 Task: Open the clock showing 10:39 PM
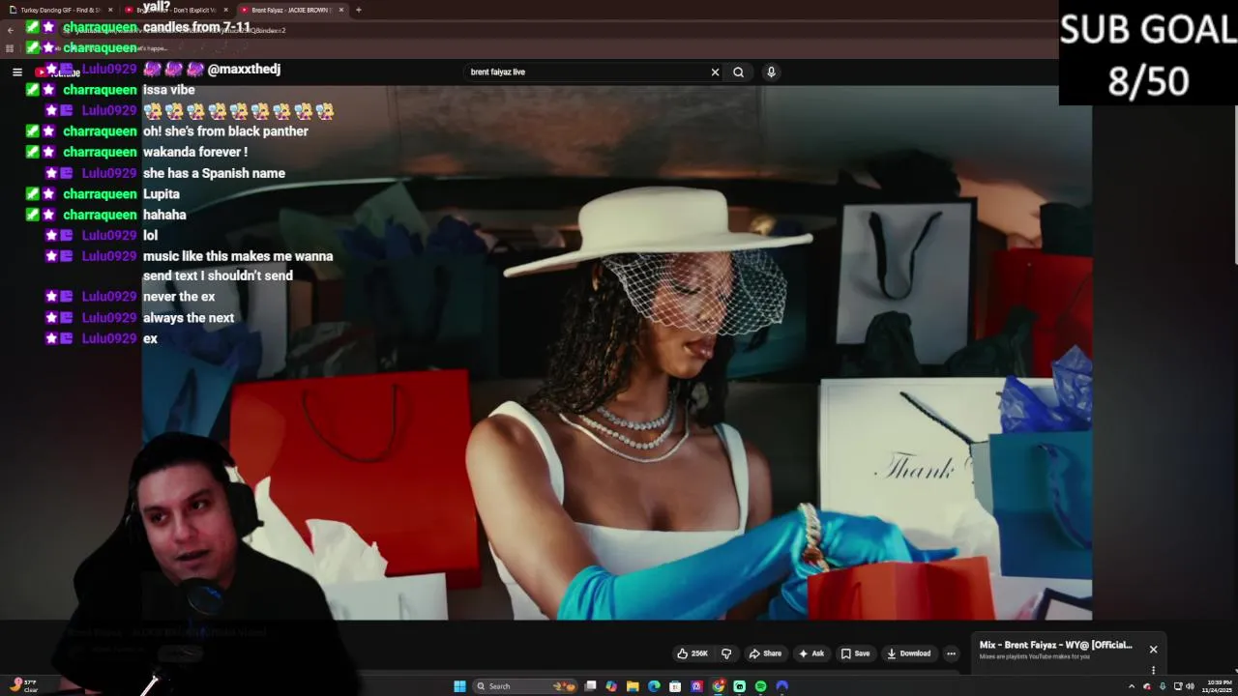(1219, 686)
